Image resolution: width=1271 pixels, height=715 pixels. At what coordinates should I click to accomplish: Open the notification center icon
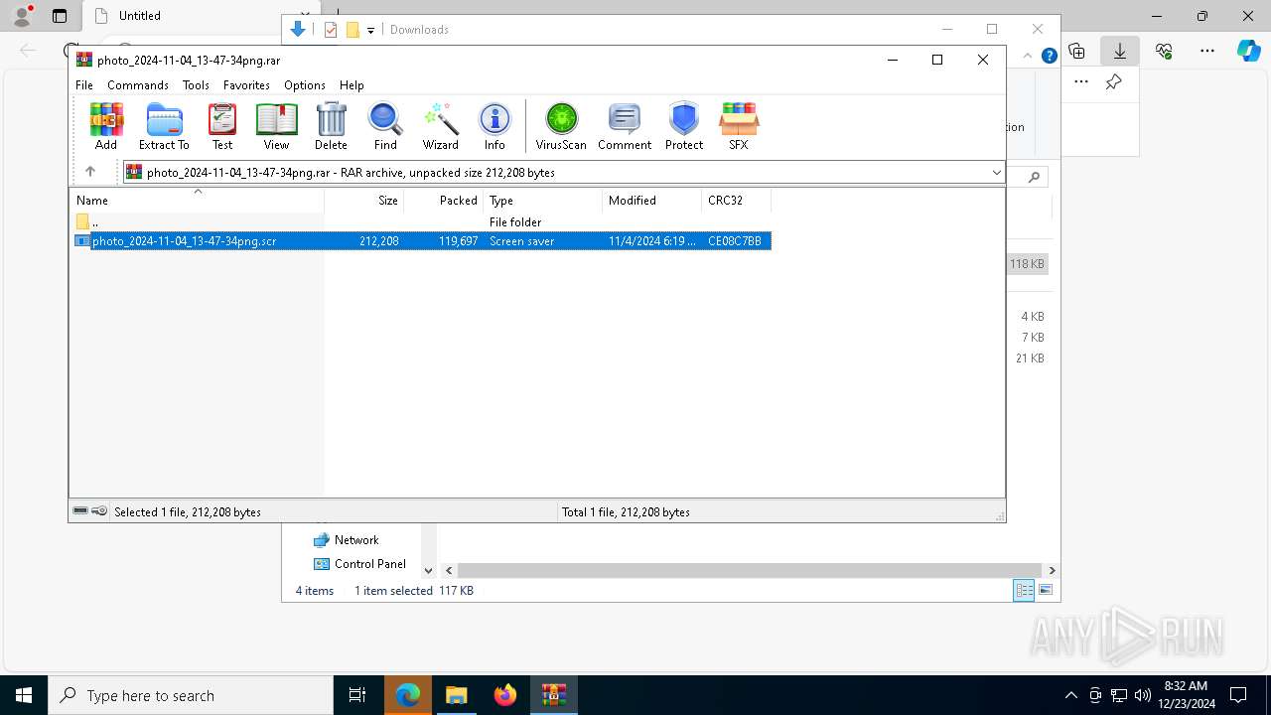click(x=1238, y=695)
